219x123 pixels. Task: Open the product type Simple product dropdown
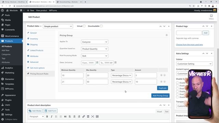58,26
